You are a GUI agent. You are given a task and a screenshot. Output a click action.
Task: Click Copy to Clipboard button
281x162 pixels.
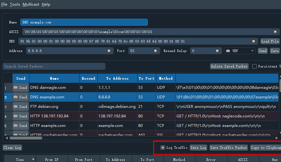click(x=266, y=148)
